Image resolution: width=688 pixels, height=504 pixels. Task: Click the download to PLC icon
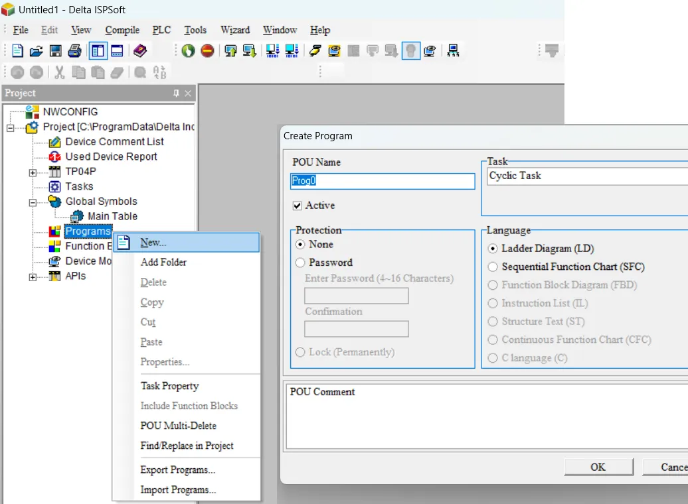click(x=250, y=51)
